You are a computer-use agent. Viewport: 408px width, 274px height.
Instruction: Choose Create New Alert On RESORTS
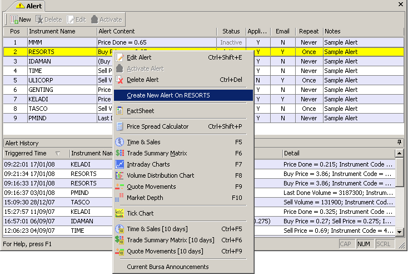tap(183, 95)
